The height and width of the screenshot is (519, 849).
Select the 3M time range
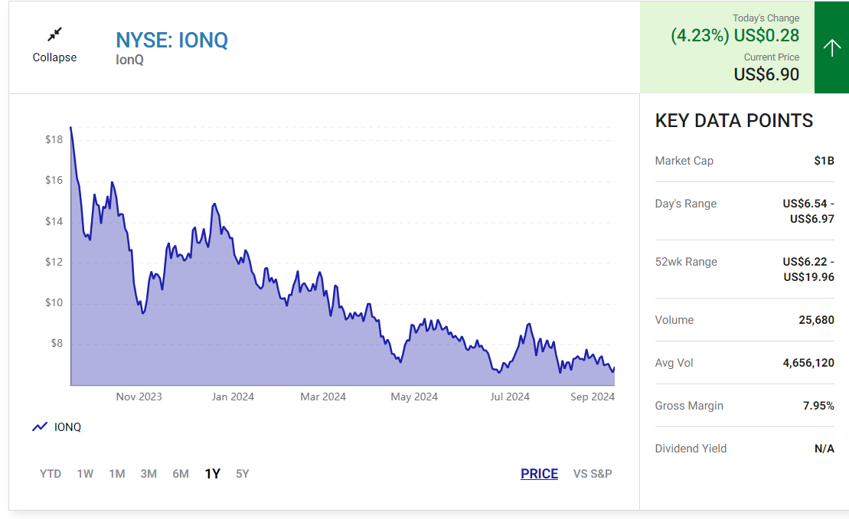(149, 474)
